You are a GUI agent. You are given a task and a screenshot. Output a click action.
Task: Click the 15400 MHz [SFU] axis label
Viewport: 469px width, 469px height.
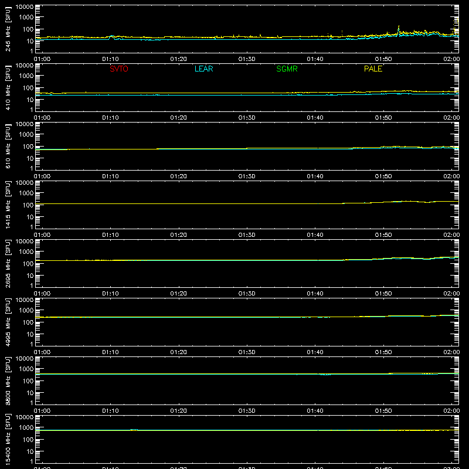[8, 439]
